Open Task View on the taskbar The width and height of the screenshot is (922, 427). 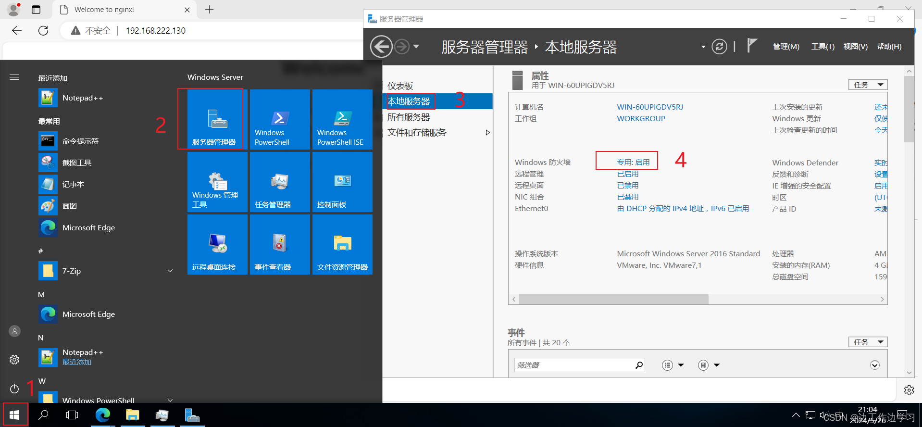click(x=72, y=414)
